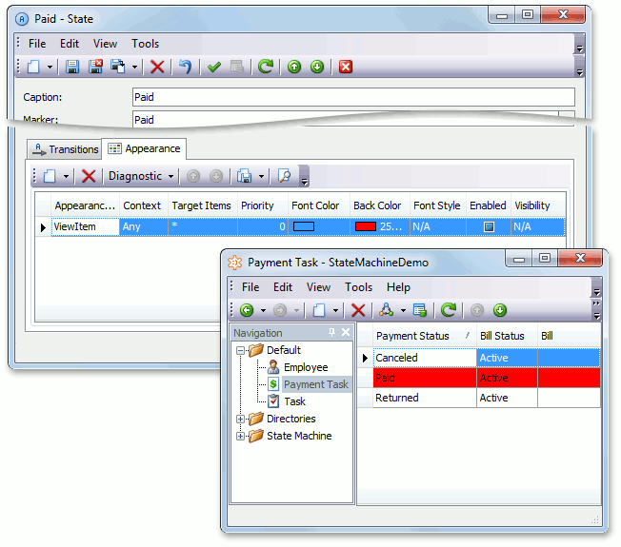Image resolution: width=621 pixels, height=547 pixels.
Task: Click the green Back arrow in Payment Task window
Action: tap(247, 310)
